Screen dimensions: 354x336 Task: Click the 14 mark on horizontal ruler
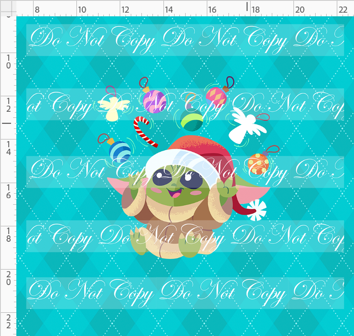[169, 10]
